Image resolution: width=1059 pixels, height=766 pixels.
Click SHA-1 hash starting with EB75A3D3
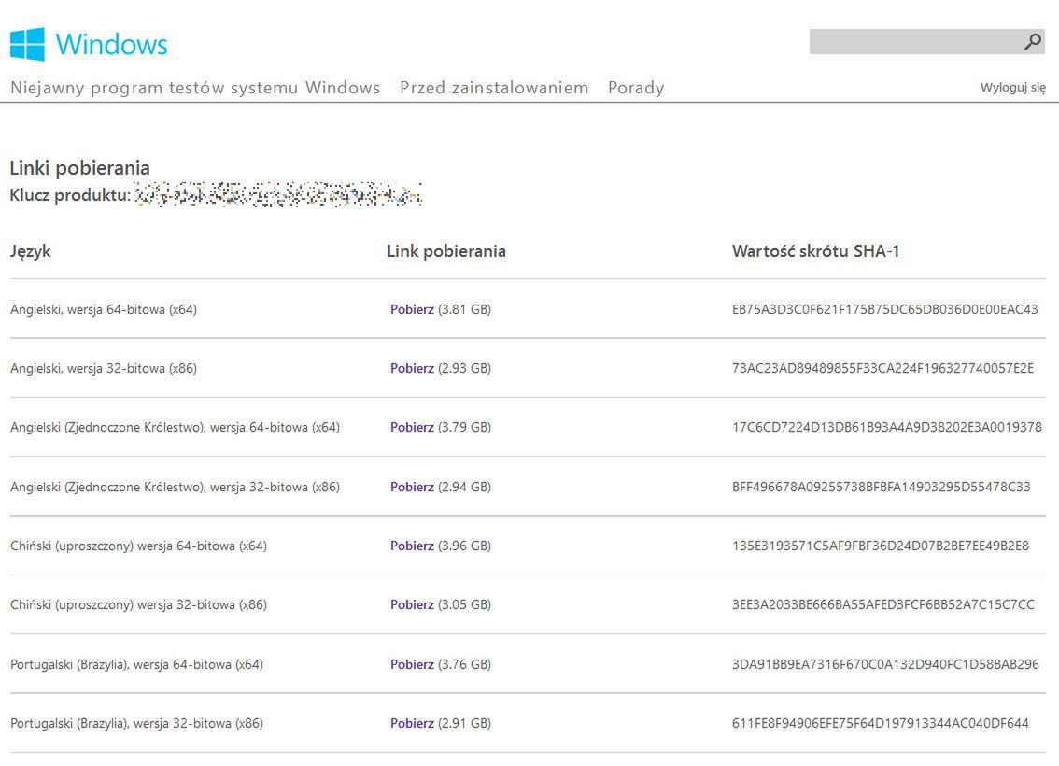click(884, 309)
